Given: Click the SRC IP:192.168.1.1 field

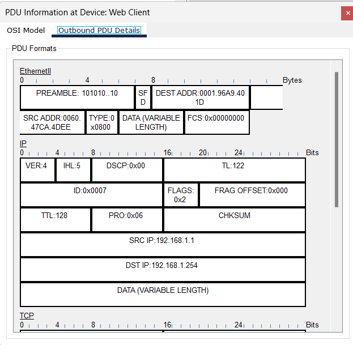Looking at the screenshot, I should tap(163, 245).
